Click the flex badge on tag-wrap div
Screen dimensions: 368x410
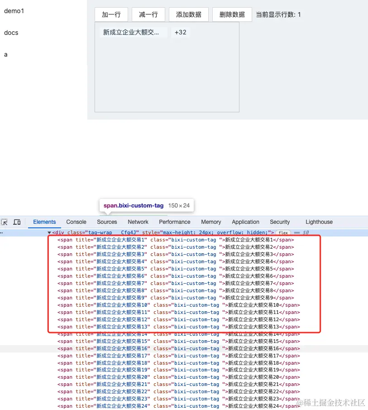283,232
